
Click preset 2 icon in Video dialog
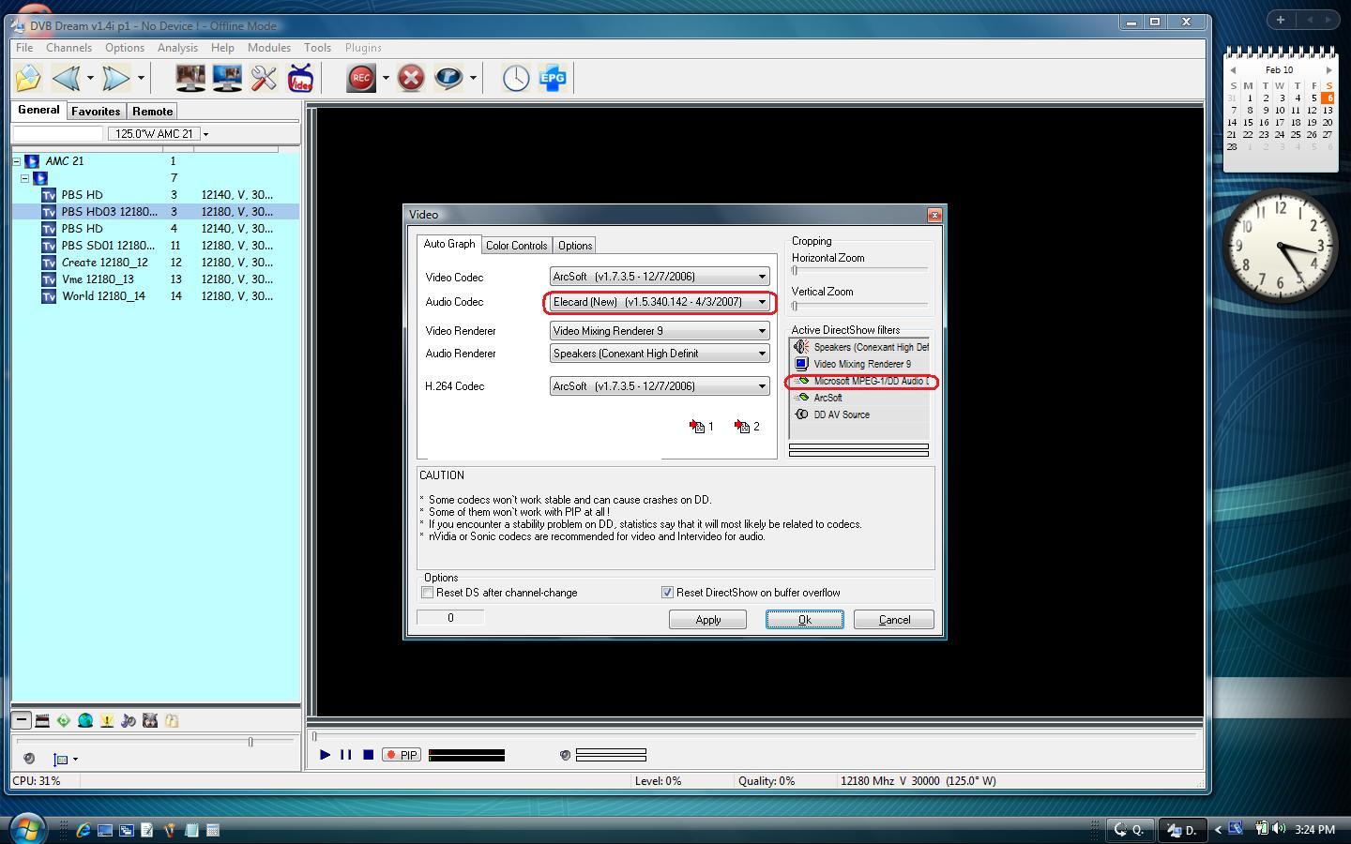pyautogui.click(x=748, y=427)
